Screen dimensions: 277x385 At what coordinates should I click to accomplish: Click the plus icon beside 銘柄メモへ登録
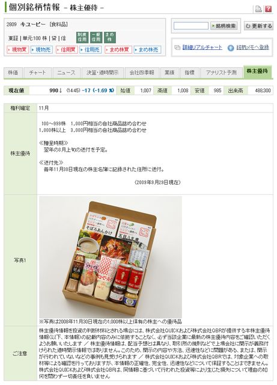[231, 48]
